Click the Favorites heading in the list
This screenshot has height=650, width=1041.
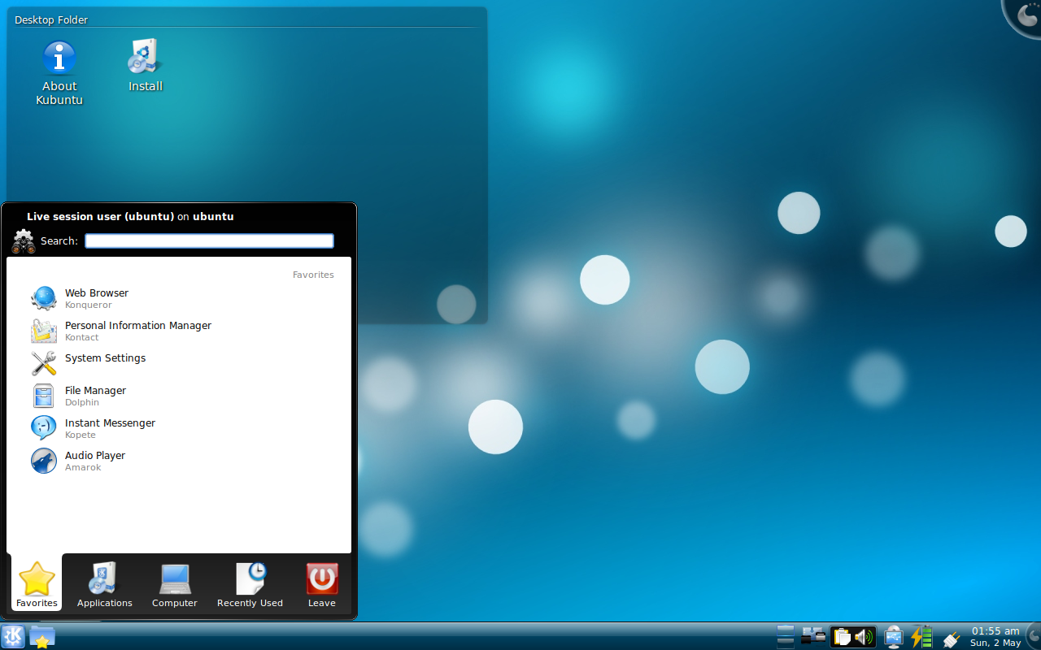click(x=313, y=275)
